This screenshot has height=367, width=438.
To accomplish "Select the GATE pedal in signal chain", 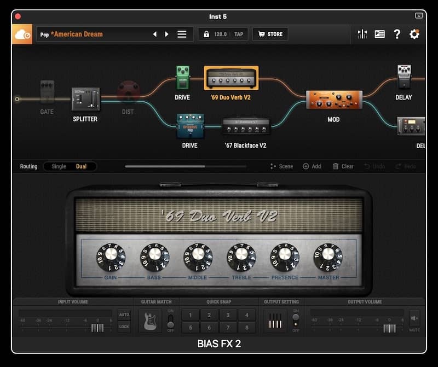I will [x=47, y=91].
